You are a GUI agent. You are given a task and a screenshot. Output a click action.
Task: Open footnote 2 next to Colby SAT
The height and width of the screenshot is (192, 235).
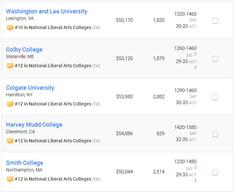coord(195,54)
